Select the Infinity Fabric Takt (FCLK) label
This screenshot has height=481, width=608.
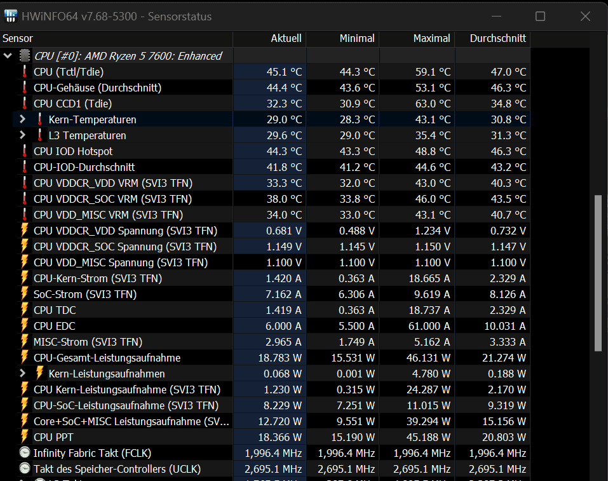click(92, 453)
